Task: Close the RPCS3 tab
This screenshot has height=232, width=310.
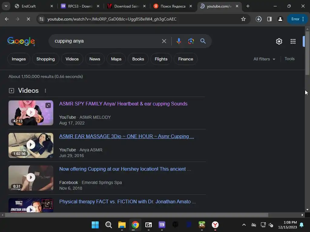Action: coord(98,6)
